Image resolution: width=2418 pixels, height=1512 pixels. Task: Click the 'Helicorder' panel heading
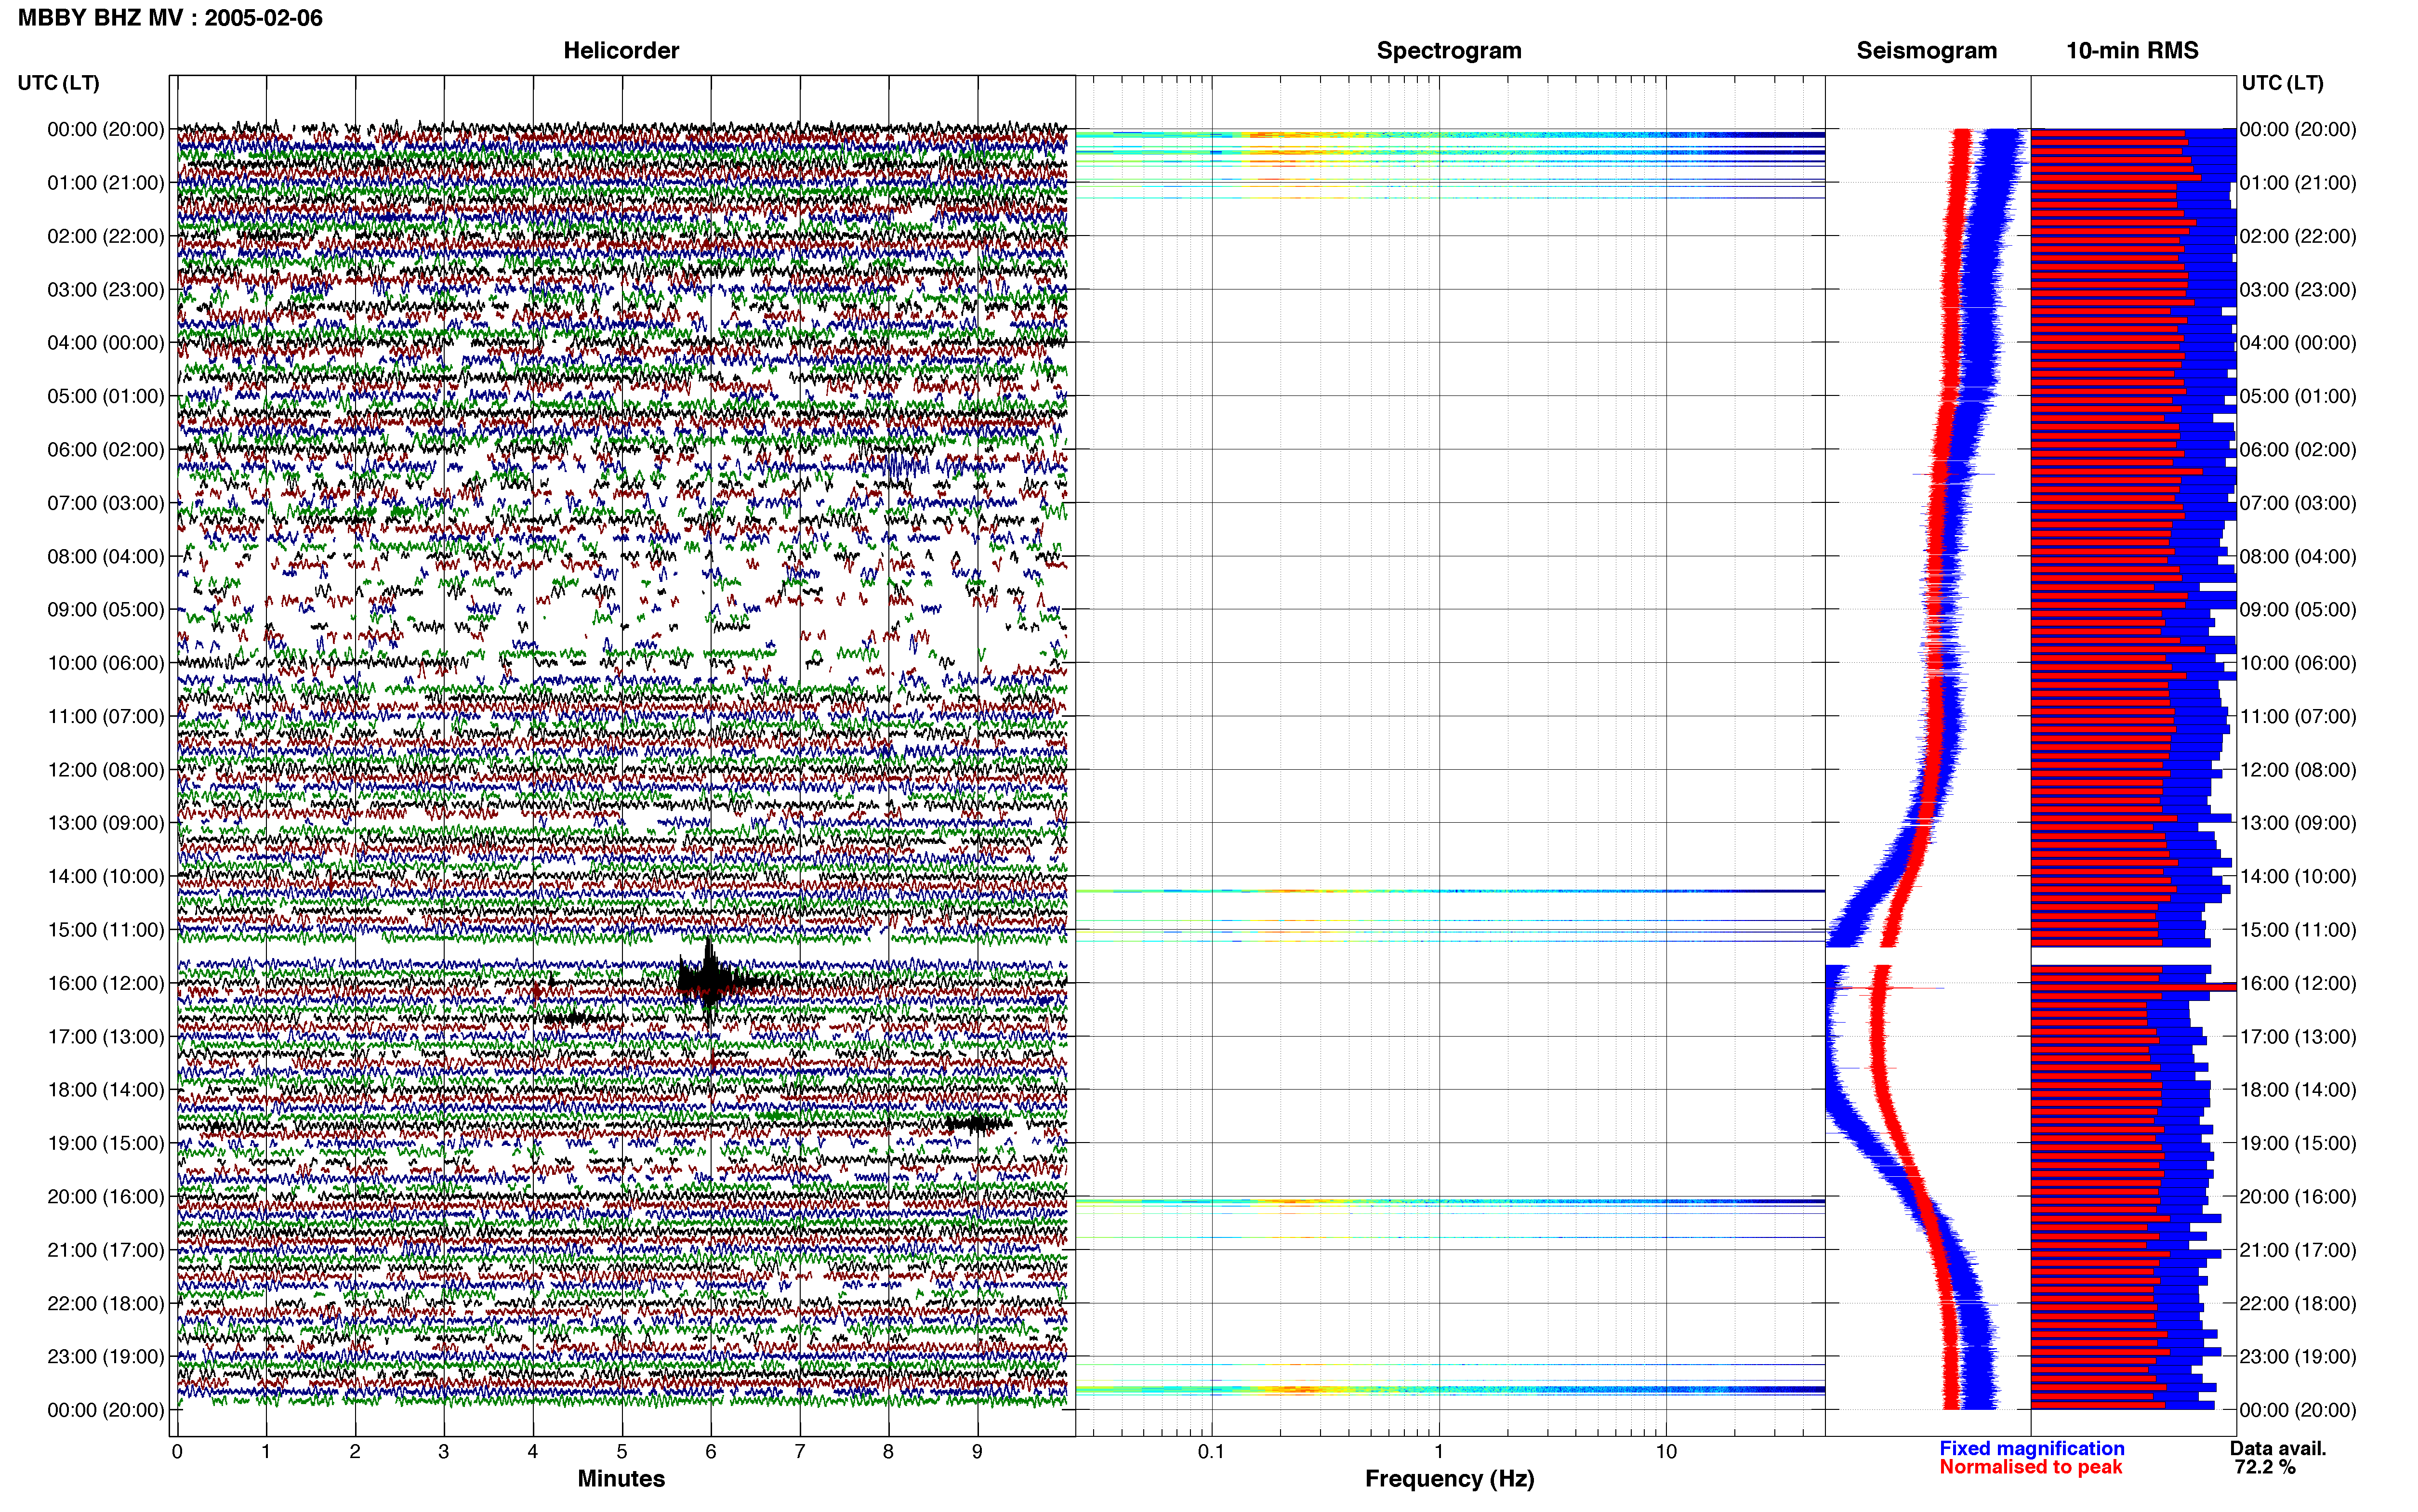point(621,50)
